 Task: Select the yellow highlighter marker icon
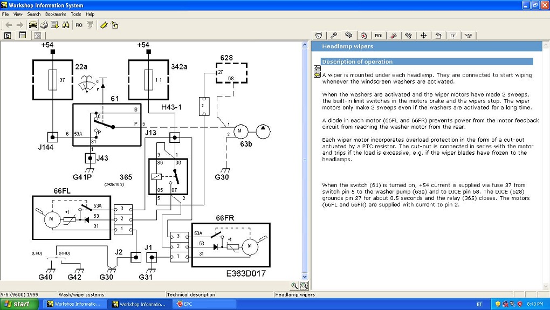click(104, 25)
